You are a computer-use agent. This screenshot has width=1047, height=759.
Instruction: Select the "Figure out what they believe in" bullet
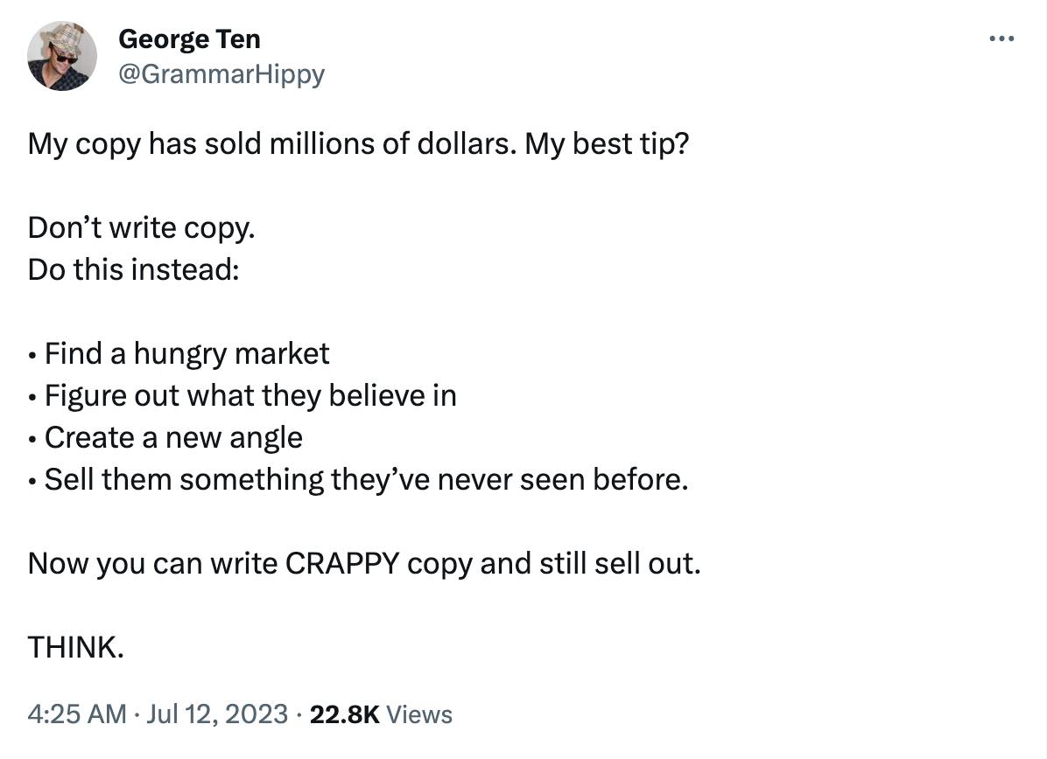(x=250, y=395)
